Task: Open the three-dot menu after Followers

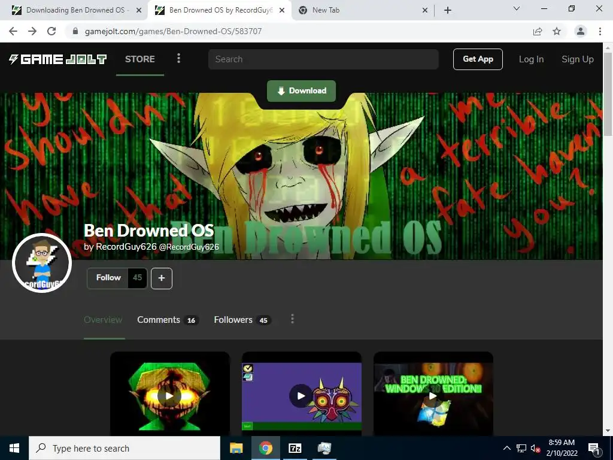Action: click(x=292, y=319)
